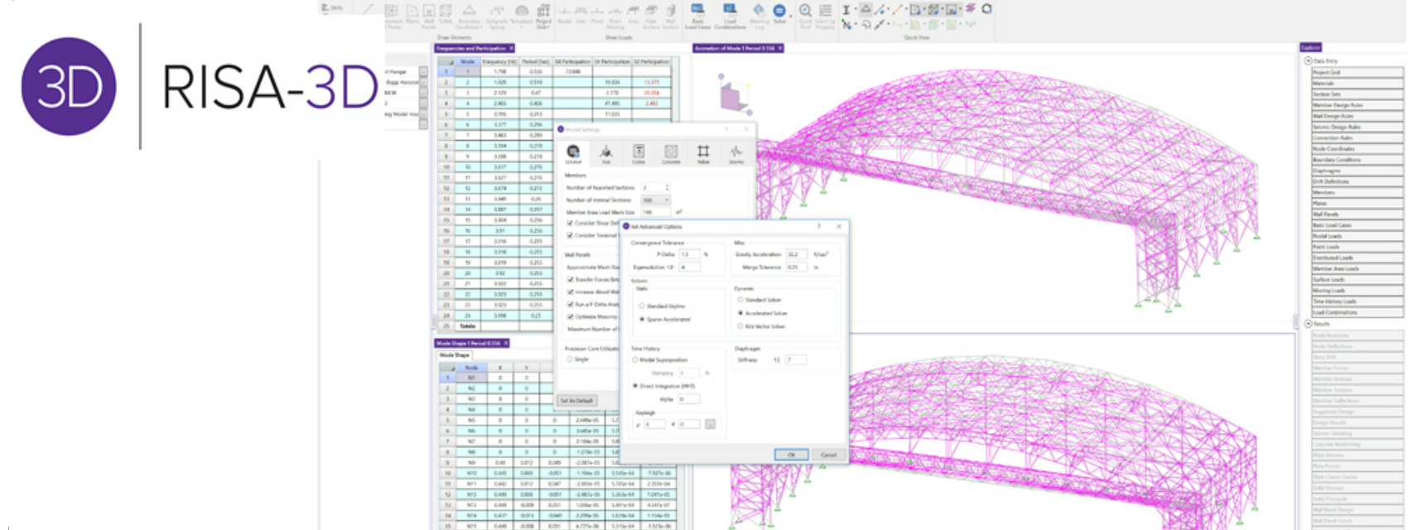
Task: Select the Solution icon in Model Settings
Action: coord(573,152)
